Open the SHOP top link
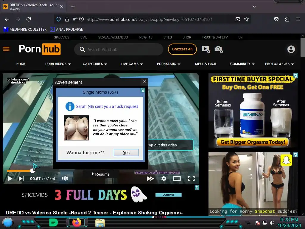305x229 pixels. tap(187, 37)
